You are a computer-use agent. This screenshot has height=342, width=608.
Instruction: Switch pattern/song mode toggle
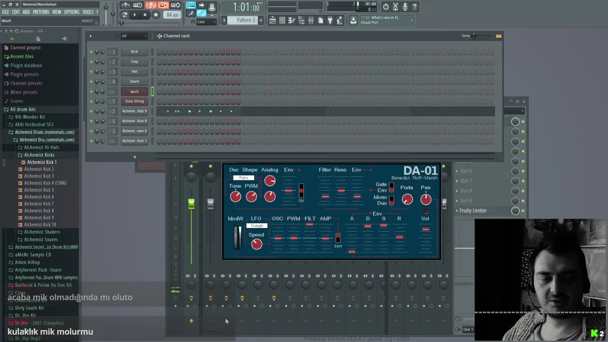pos(124,15)
